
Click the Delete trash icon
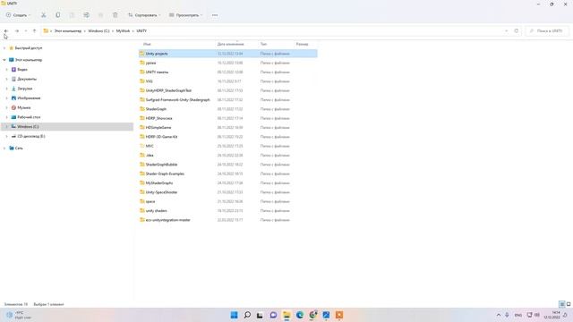point(115,15)
